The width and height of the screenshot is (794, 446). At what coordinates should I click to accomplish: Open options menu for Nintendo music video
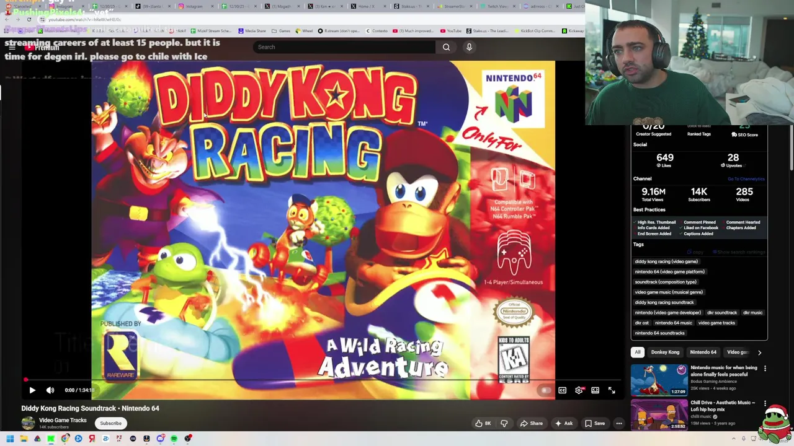click(765, 369)
